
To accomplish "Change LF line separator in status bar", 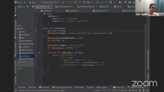I will pyautogui.click(x=109, y=90).
